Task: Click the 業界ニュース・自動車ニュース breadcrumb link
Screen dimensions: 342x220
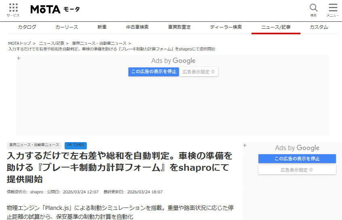Action: [99, 43]
